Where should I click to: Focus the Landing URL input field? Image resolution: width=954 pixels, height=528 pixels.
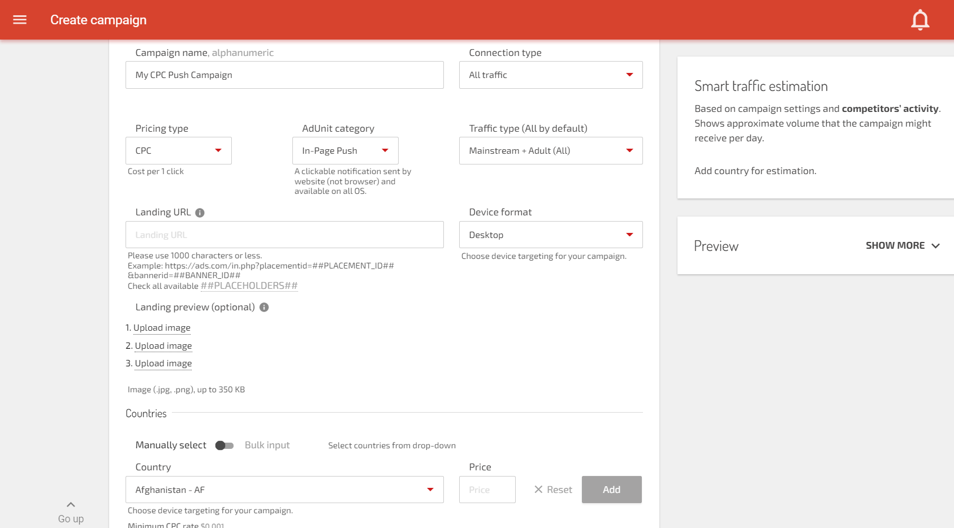284,235
